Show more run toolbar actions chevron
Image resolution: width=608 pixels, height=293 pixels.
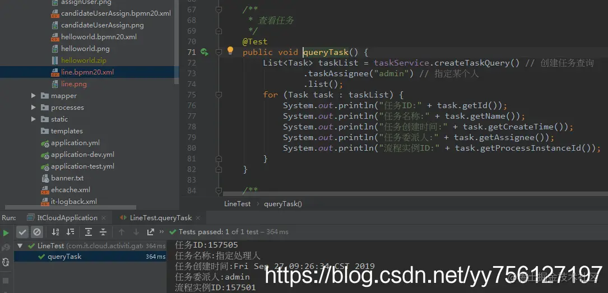162,232
